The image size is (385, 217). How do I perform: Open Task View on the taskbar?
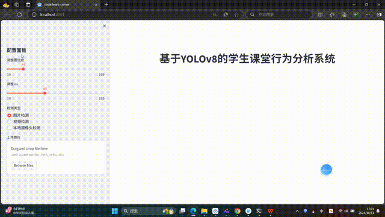(182, 211)
